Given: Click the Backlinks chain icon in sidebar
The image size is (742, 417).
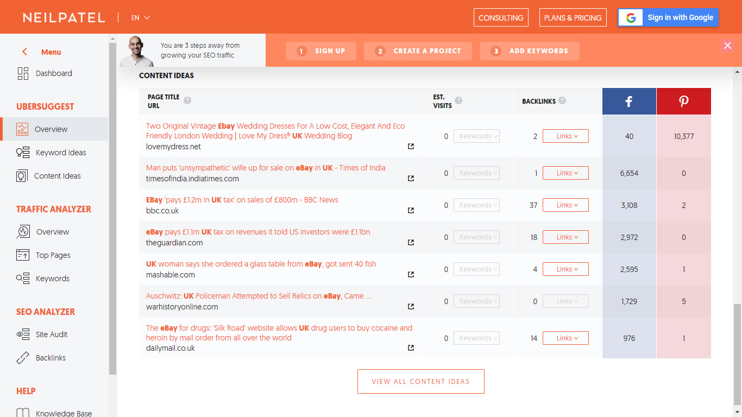Looking at the screenshot, I should pos(23,358).
